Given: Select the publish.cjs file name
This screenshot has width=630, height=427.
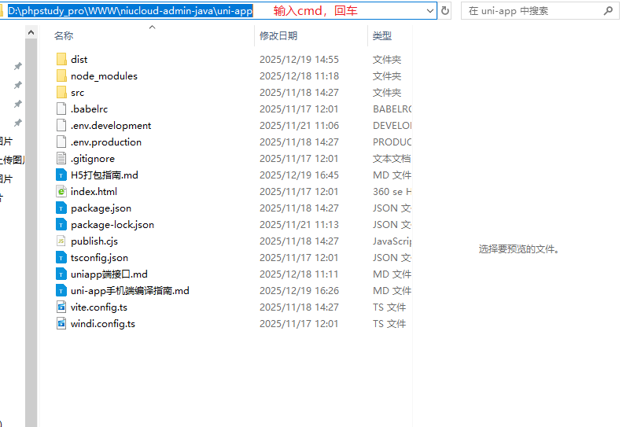Looking at the screenshot, I should (x=94, y=241).
